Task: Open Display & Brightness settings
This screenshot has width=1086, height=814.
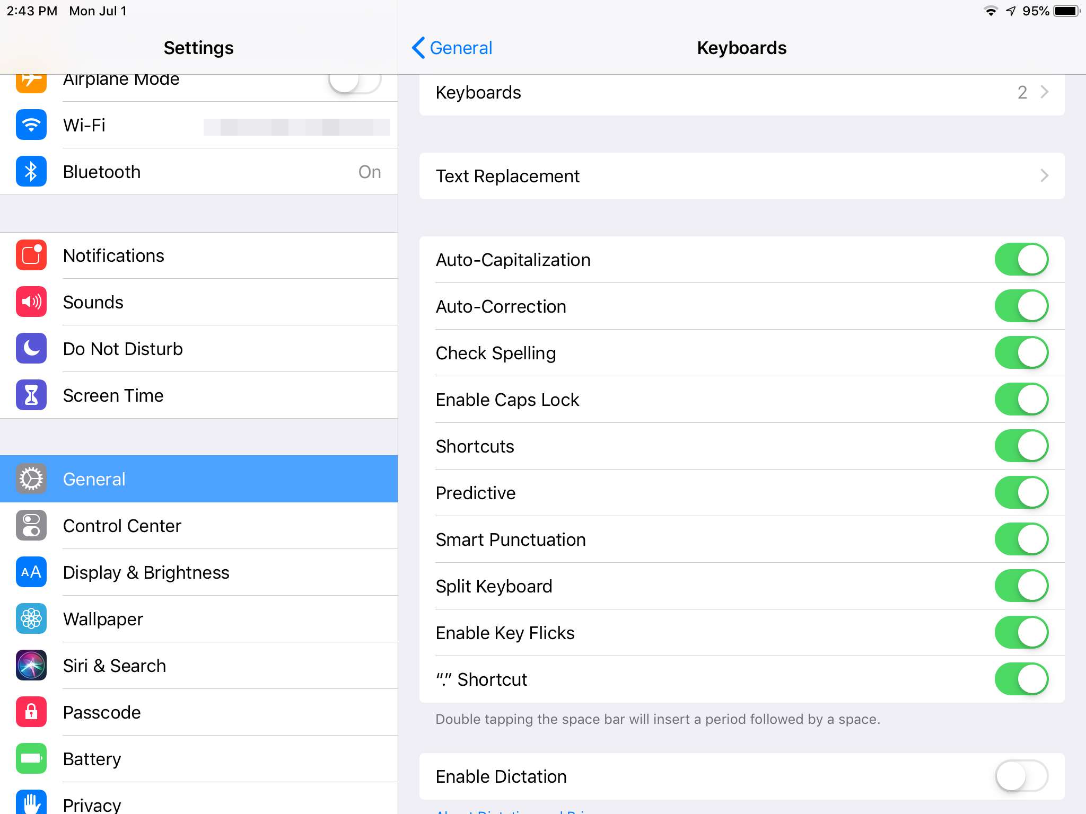Action: click(199, 572)
